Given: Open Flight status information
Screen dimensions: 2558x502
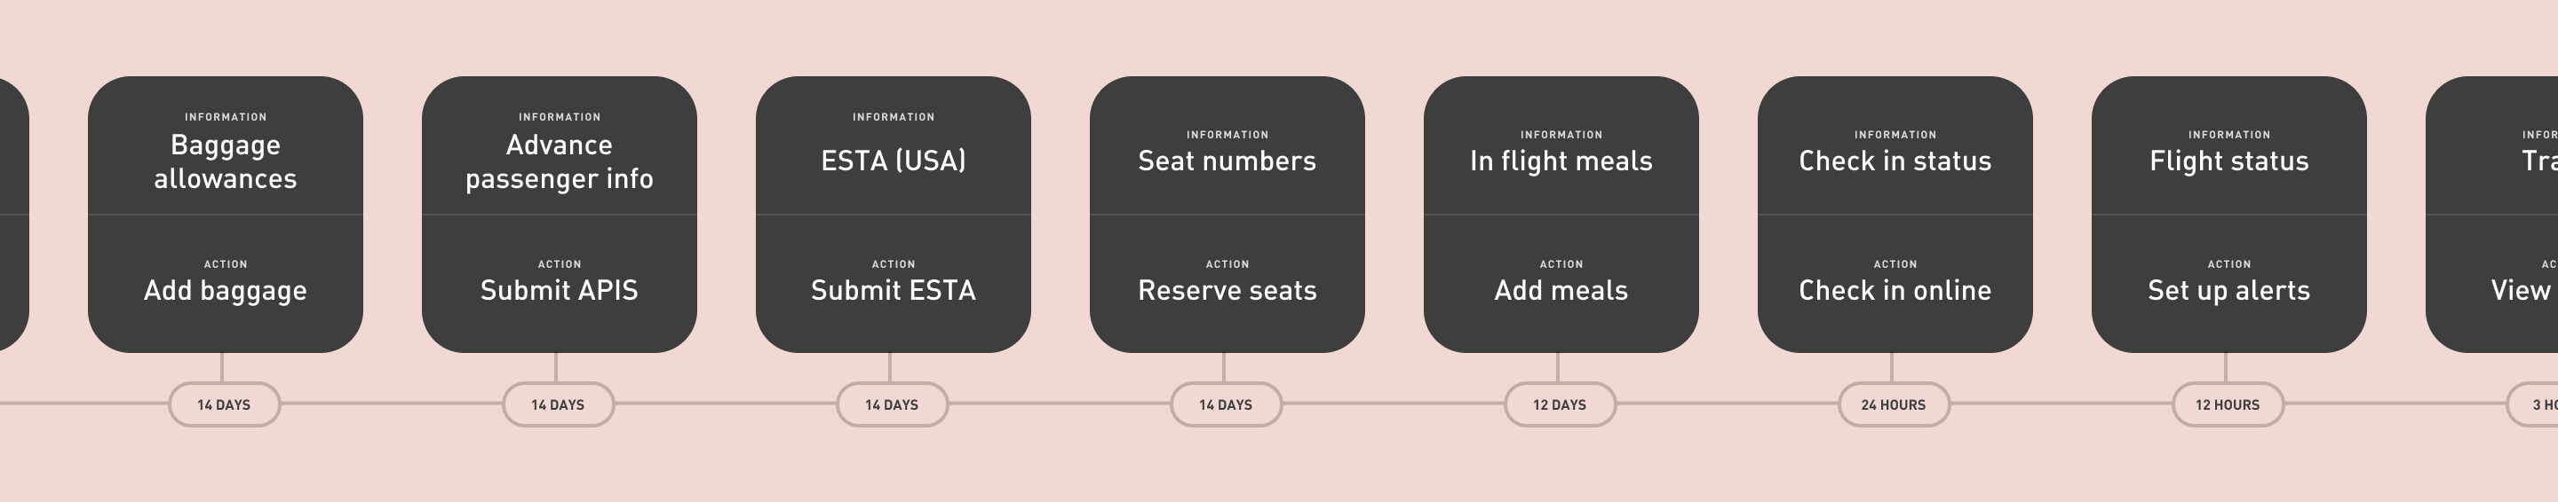Looking at the screenshot, I should tap(2228, 161).
